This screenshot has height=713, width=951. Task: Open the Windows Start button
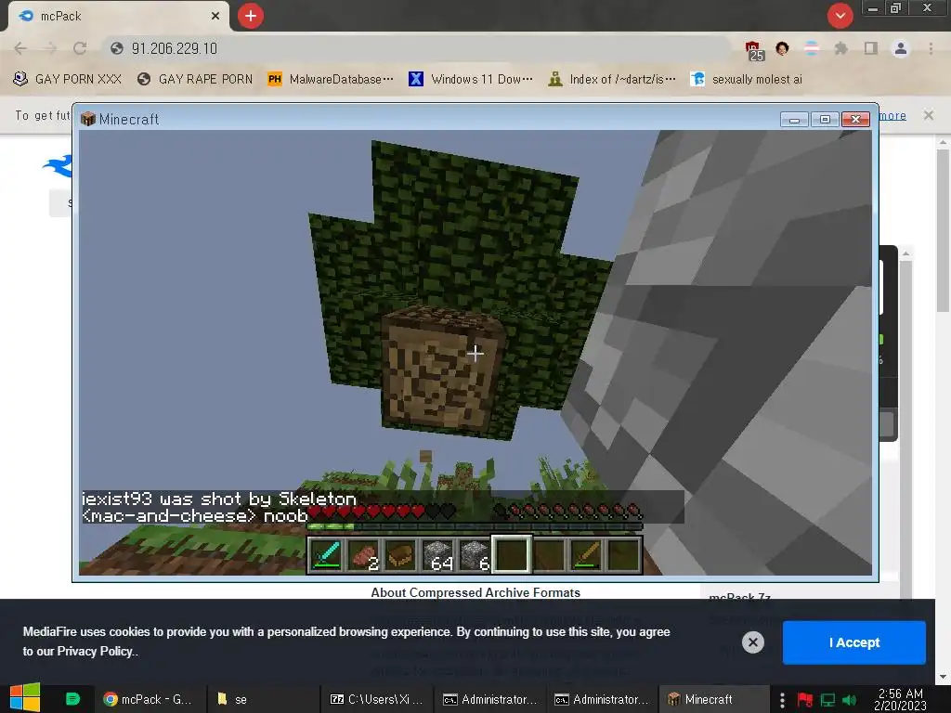tap(25, 698)
